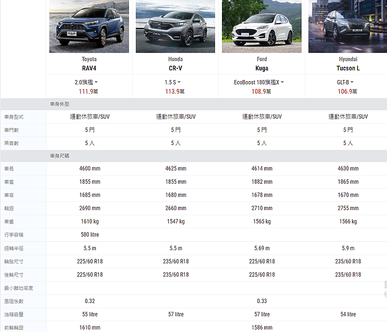
Task: Click the Ford brand label
Action: (x=262, y=59)
